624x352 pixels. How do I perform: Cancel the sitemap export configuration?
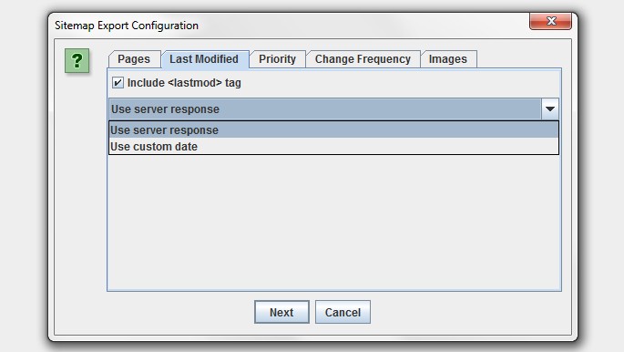343,312
